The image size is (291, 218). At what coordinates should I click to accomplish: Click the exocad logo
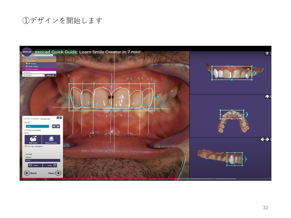point(27,52)
